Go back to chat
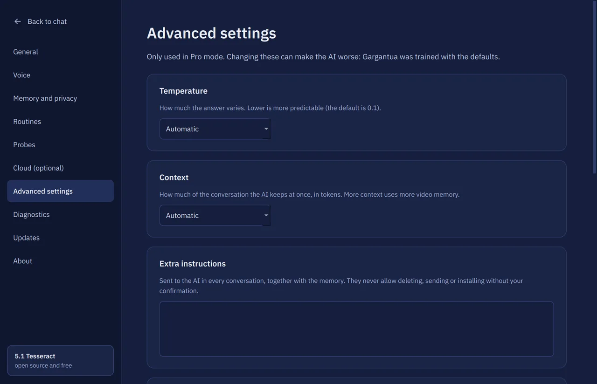Viewport: 597px width, 384px height. click(x=41, y=21)
